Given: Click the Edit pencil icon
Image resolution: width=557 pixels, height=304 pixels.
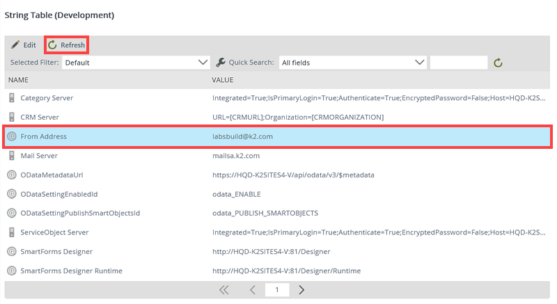Looking at the screenshot, I should point(15,45).
